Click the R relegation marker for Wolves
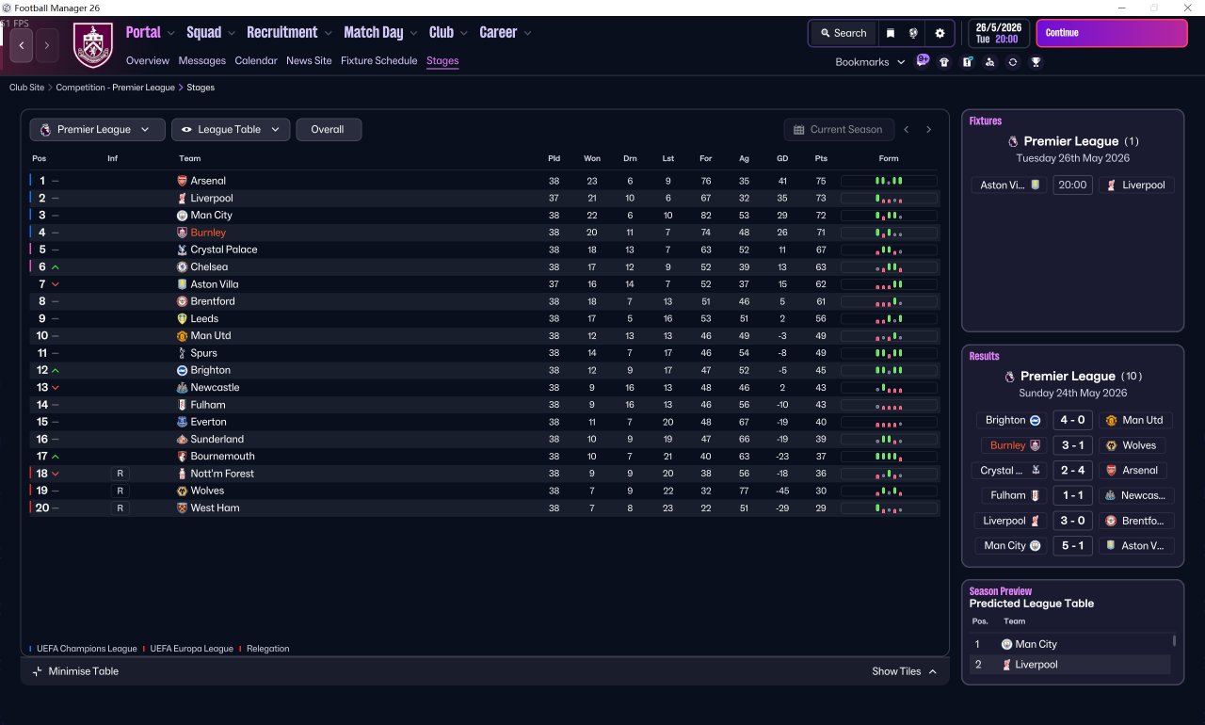The image size is (1205, 725). pyautogui.click(x=120, y=491)
